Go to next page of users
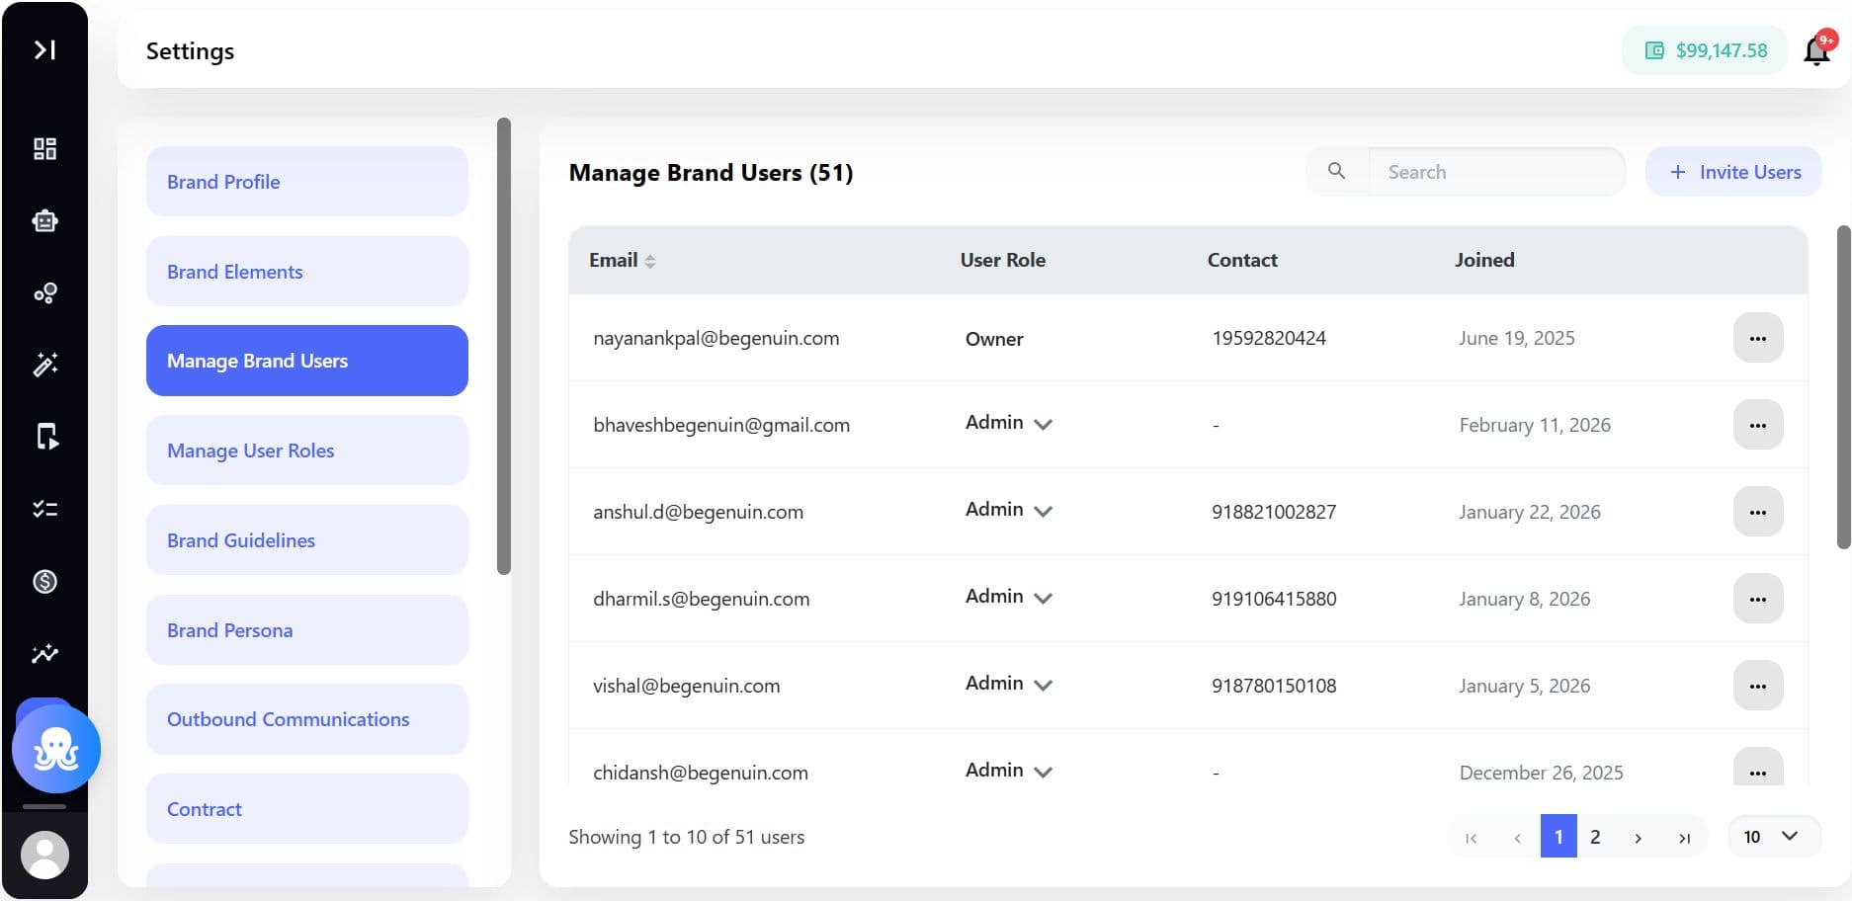 click(x=1638, y=838)
